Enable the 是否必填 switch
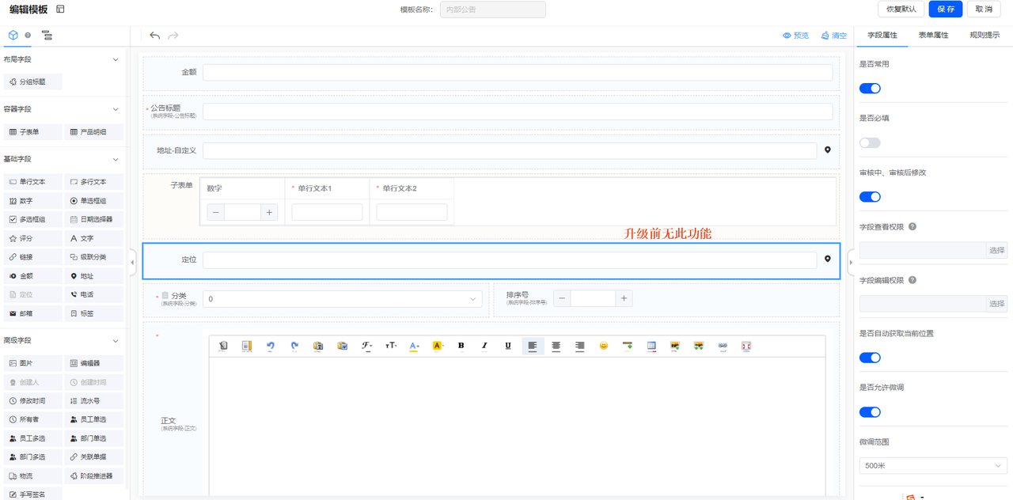1013x500 pixels. [870, 143]
